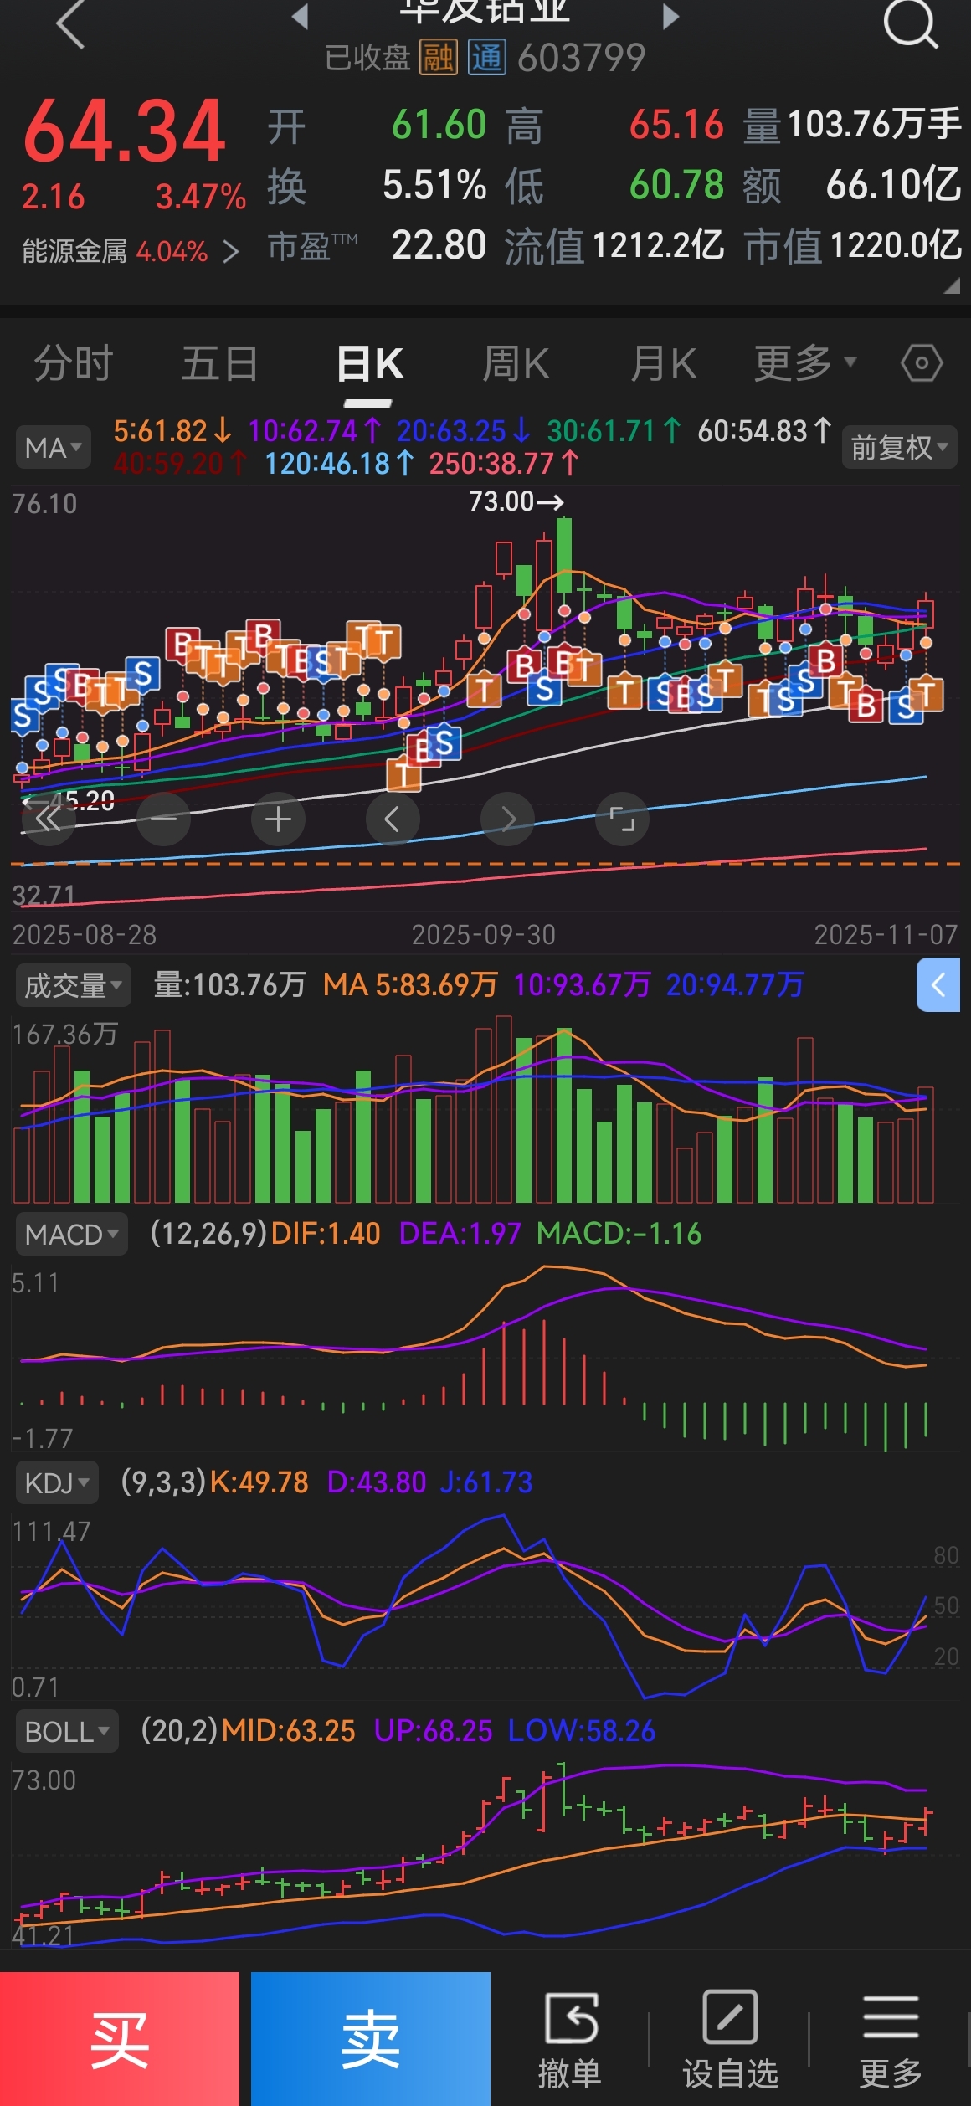Tap the 撤单 cancel order icon
This screenshot has width=971, height=2106.
[x=570, y=2041]
